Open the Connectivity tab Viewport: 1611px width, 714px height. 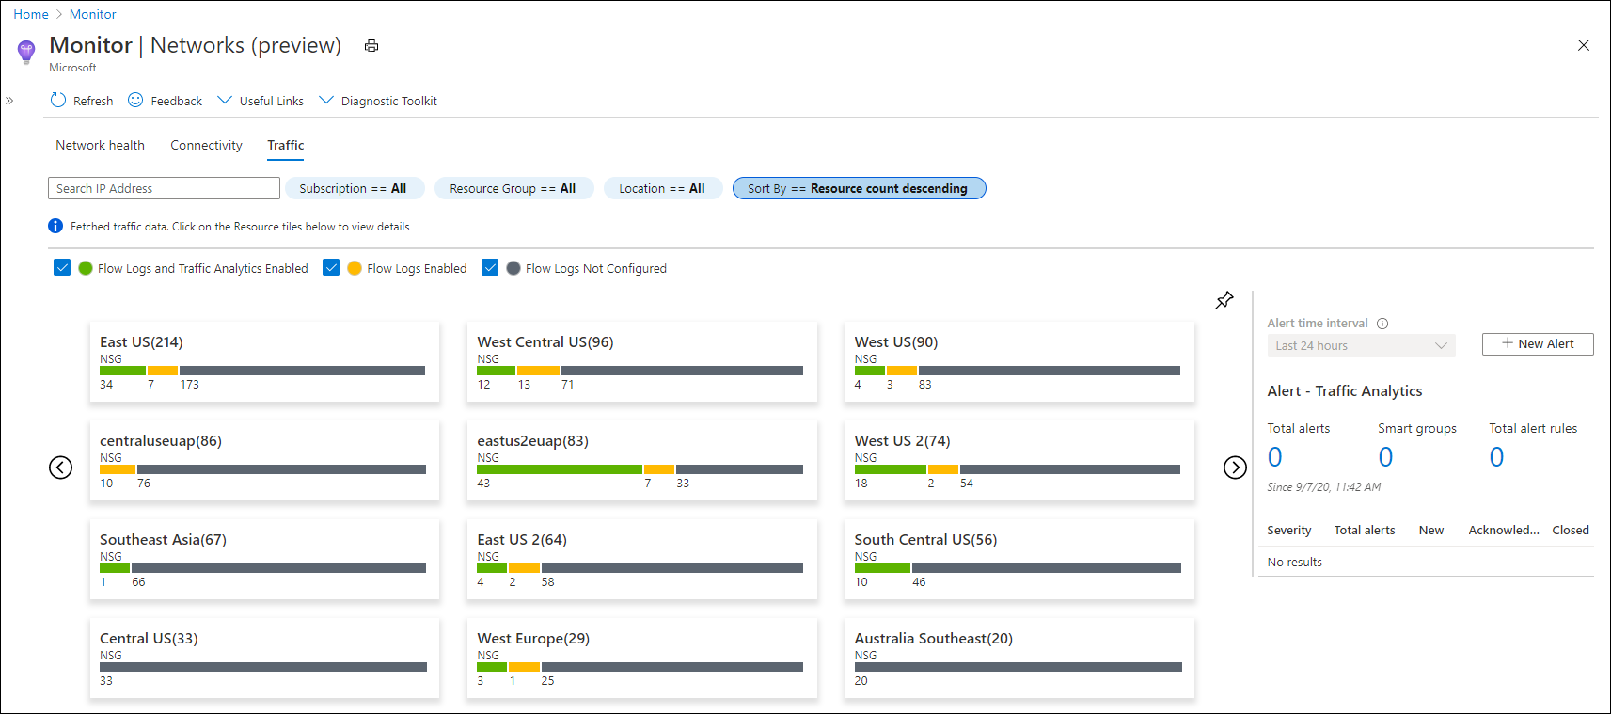[x=206, y=145]
